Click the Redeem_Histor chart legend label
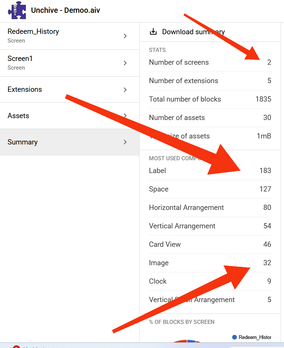The width and height of the screenshot is (284, 348). pyautogui.click(x=255, y=337)
